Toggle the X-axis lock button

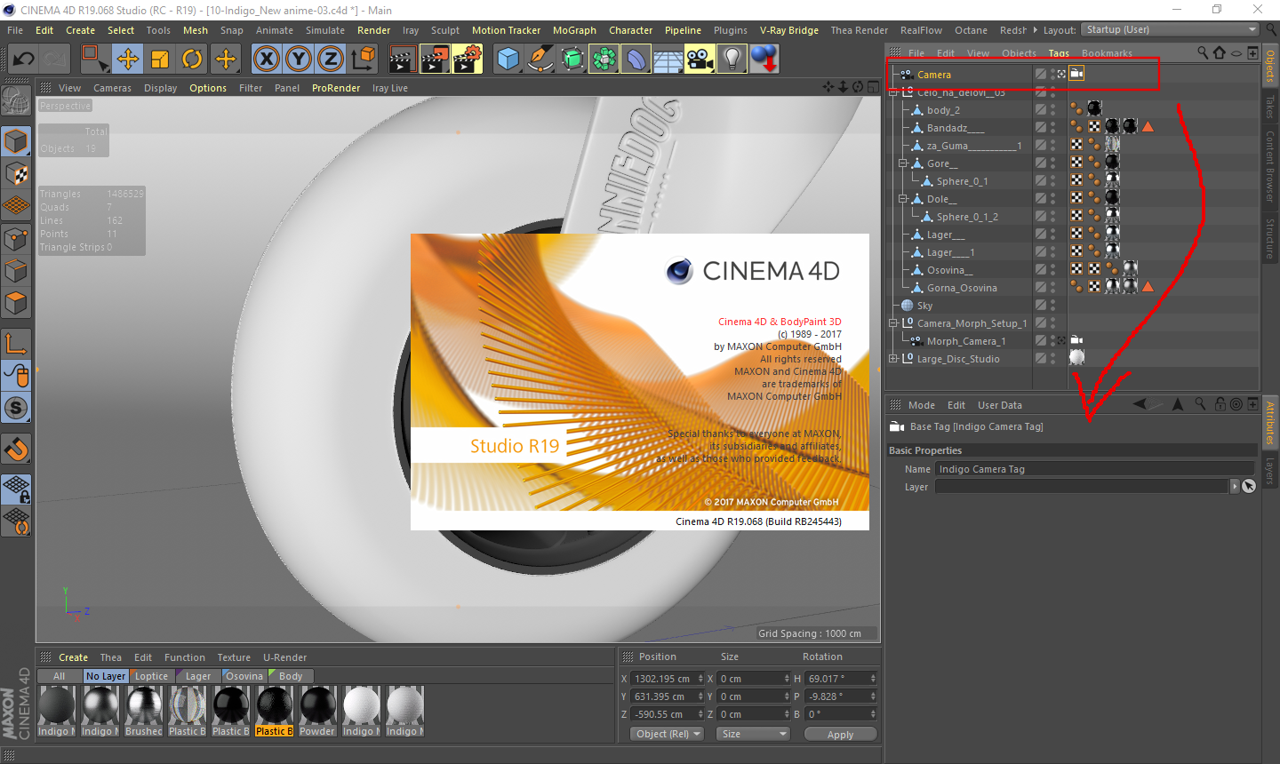[266, 60]
